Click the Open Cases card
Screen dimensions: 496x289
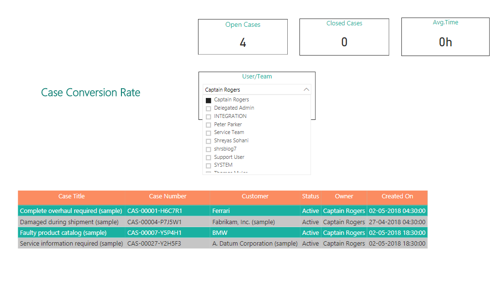point(242,37)
